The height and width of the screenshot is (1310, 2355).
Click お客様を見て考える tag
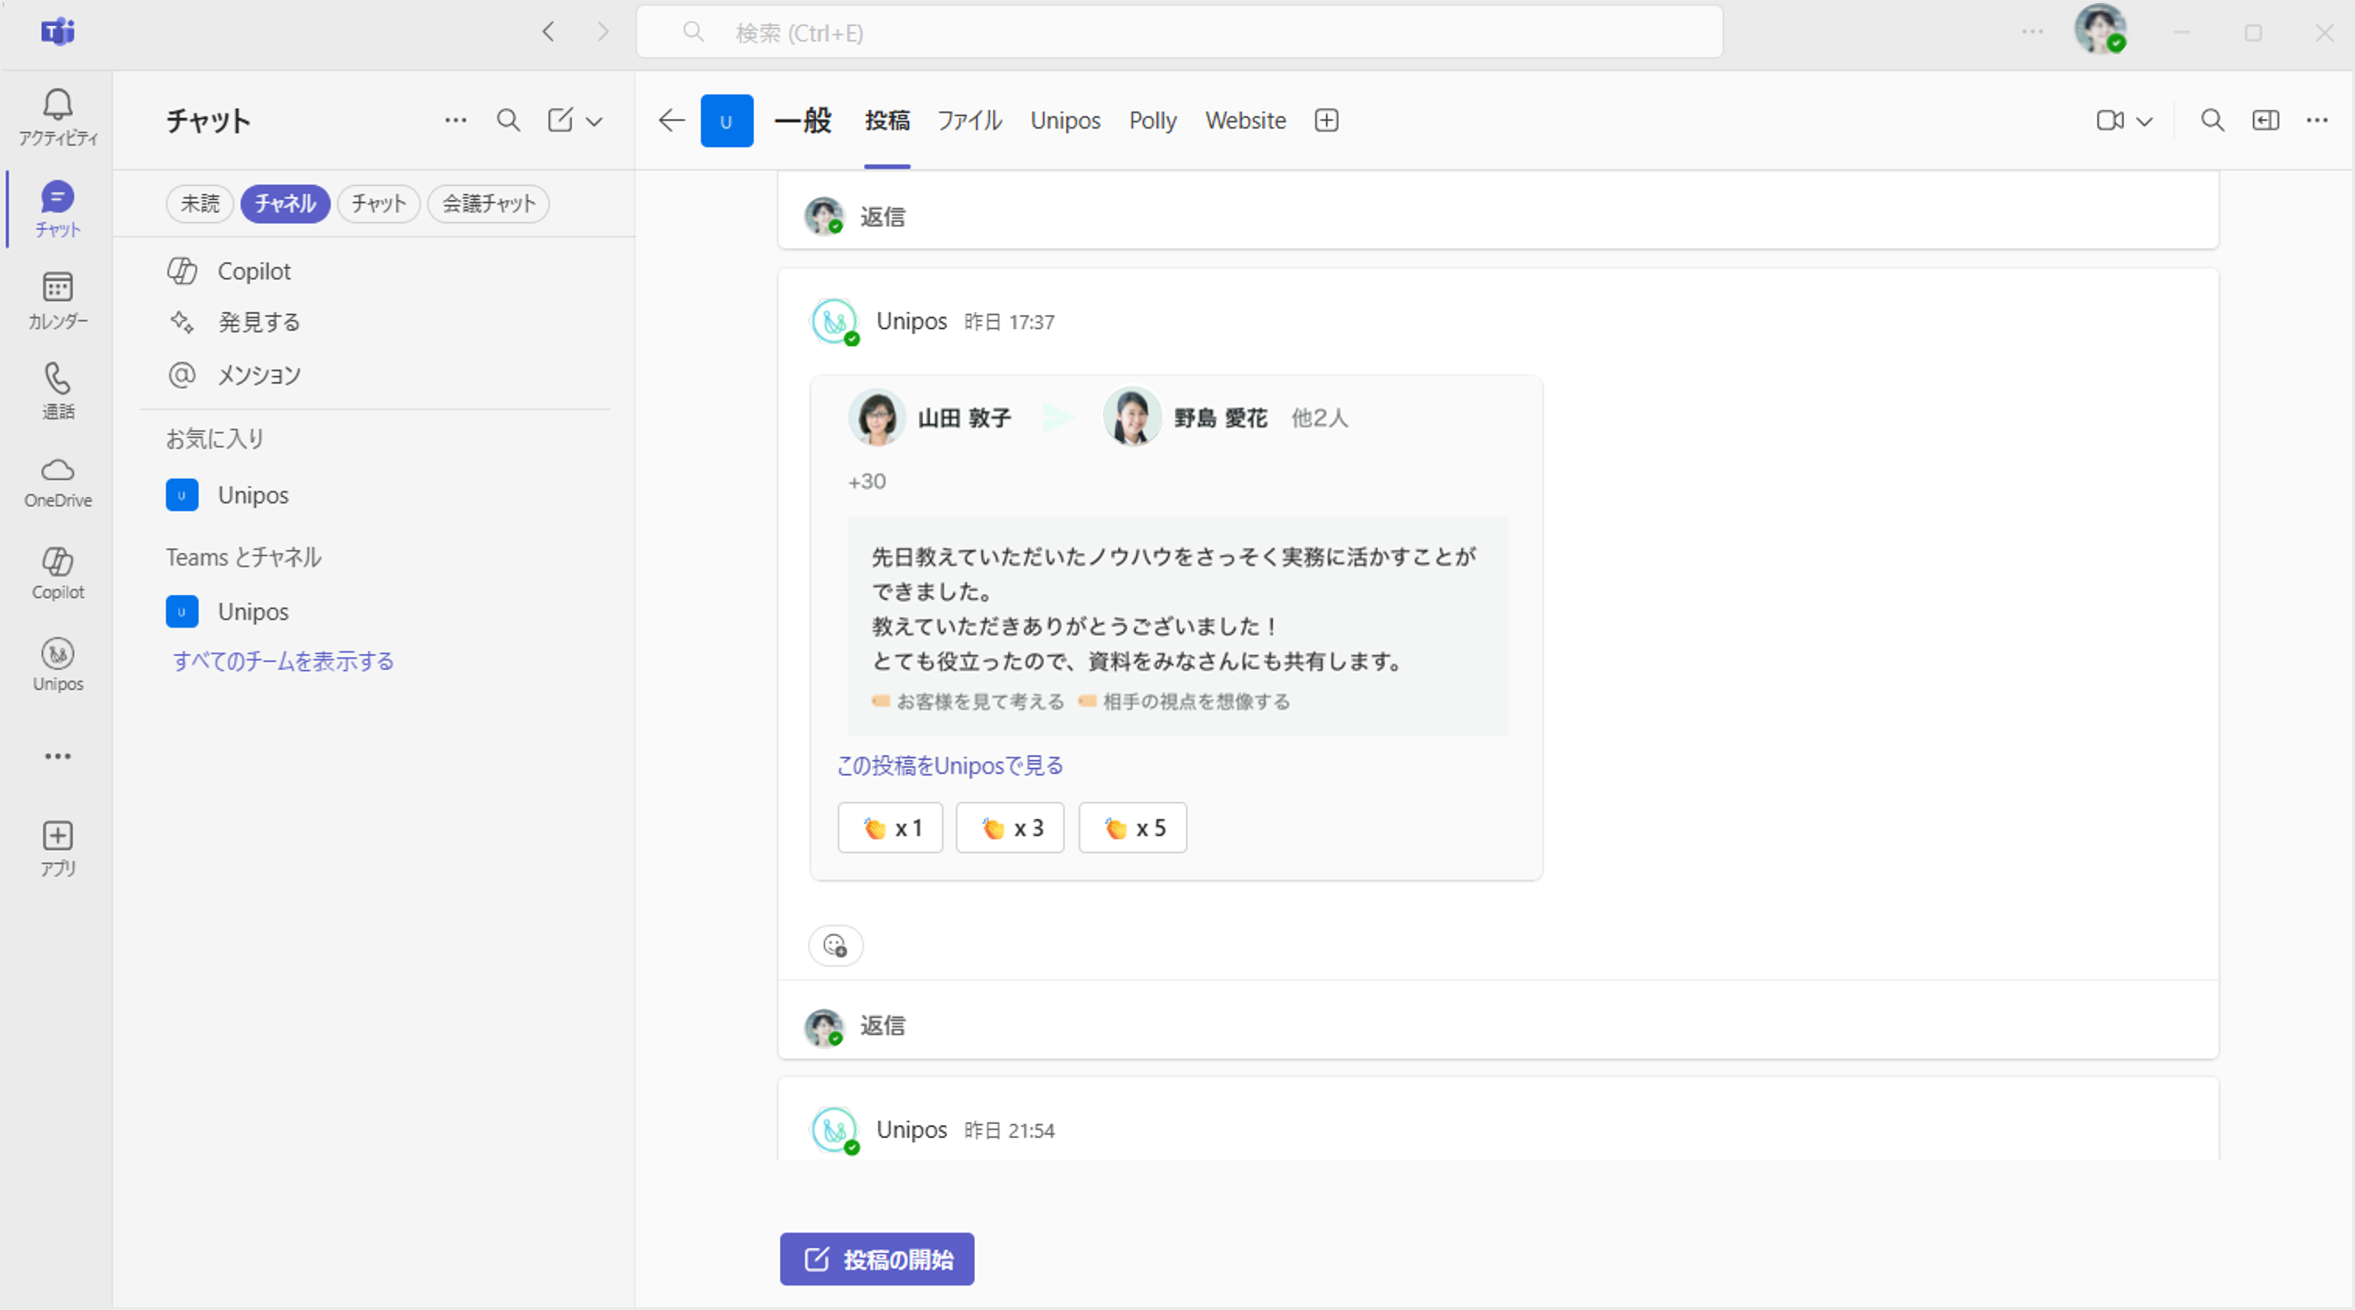tap(969, 701)
